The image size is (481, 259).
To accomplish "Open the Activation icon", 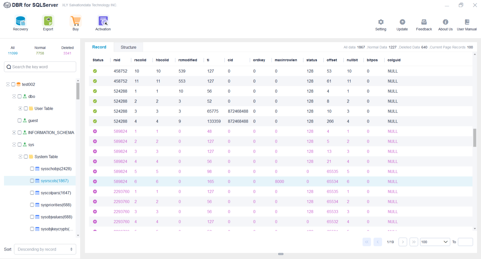I will pos(103,23).
